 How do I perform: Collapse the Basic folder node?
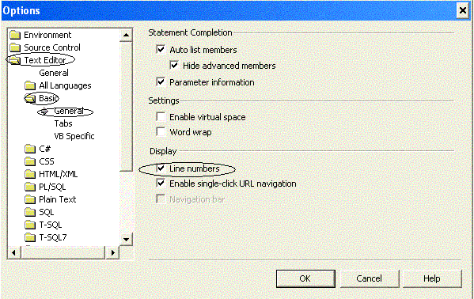[30, 99]
